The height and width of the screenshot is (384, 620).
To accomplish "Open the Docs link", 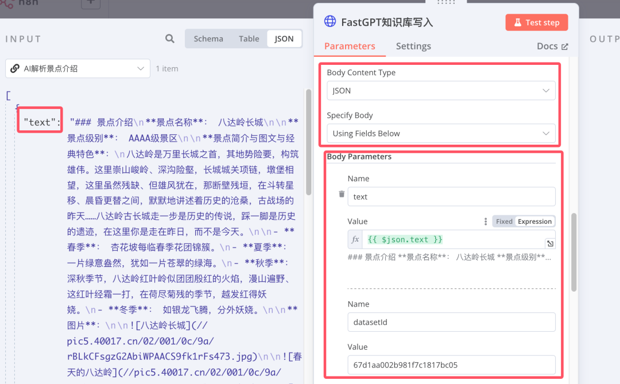I will (552, 46).
